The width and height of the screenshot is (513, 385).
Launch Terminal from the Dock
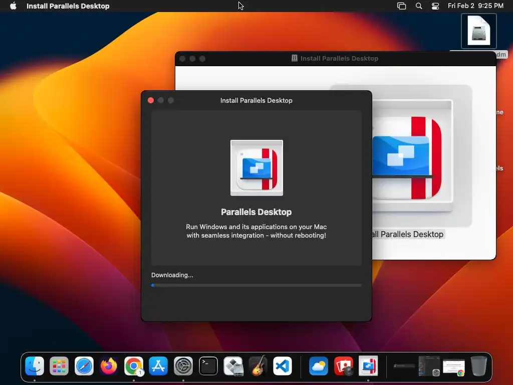click(208, 365)
